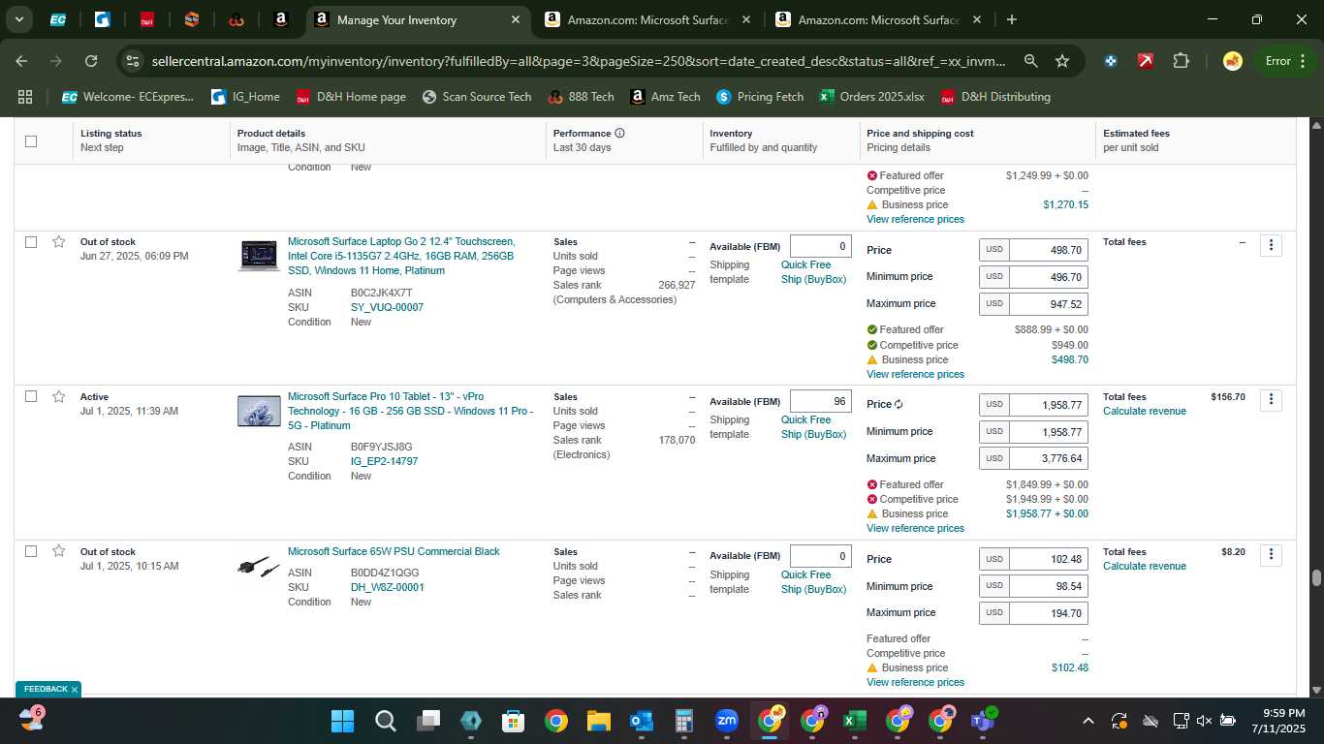This screenshot has height=744, width=1324.
Task: Open Chrome profile avatar
Action: 1232,61
